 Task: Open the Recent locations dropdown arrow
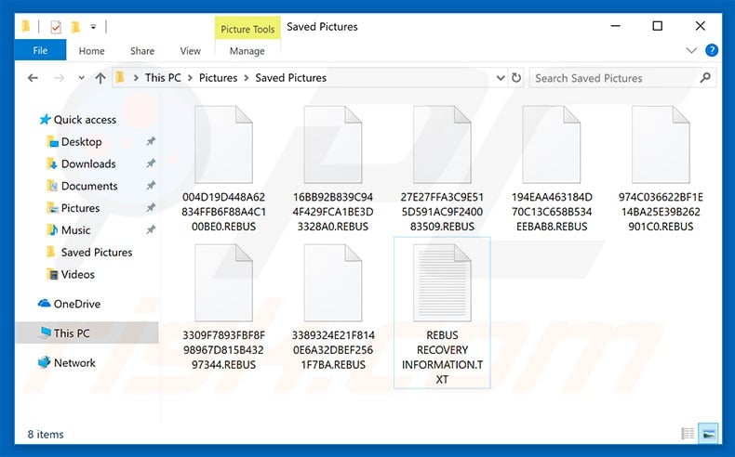[81, 78]
